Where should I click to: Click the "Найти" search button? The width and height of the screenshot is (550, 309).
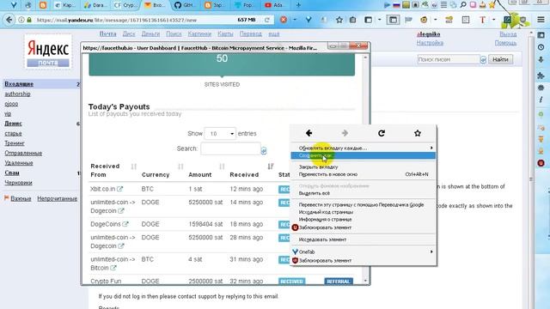(500, 59)
